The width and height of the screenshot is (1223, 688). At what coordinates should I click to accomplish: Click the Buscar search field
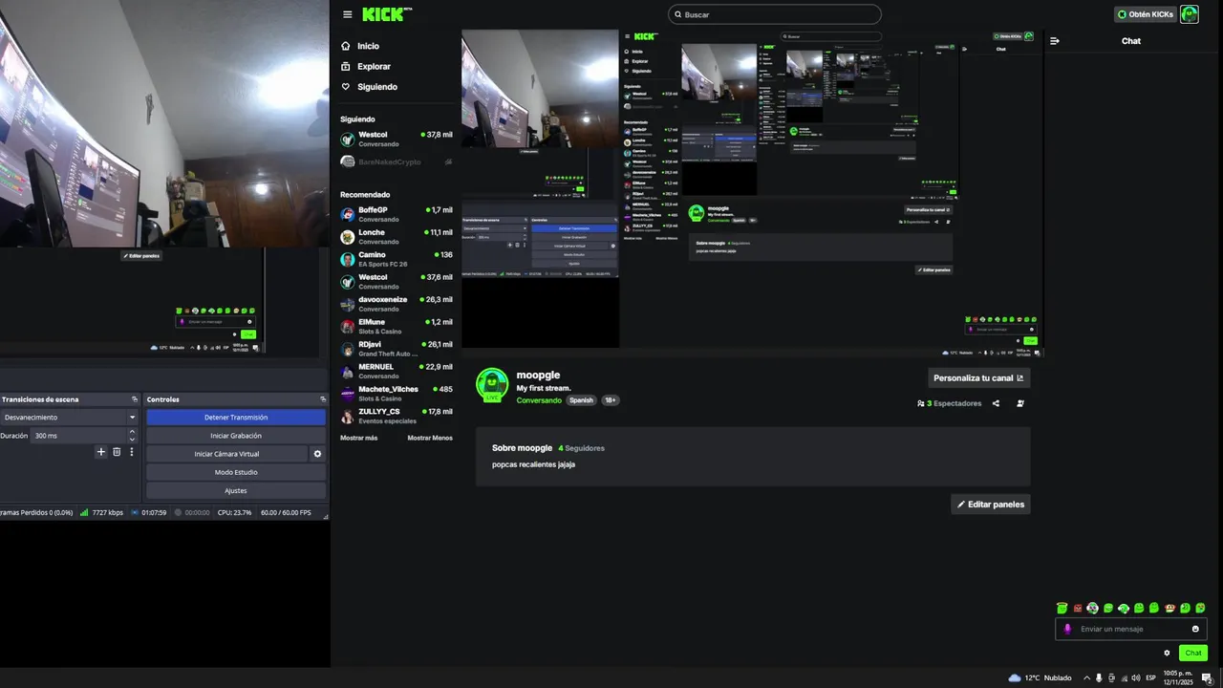pyautogui.click(x=774, y=14)
